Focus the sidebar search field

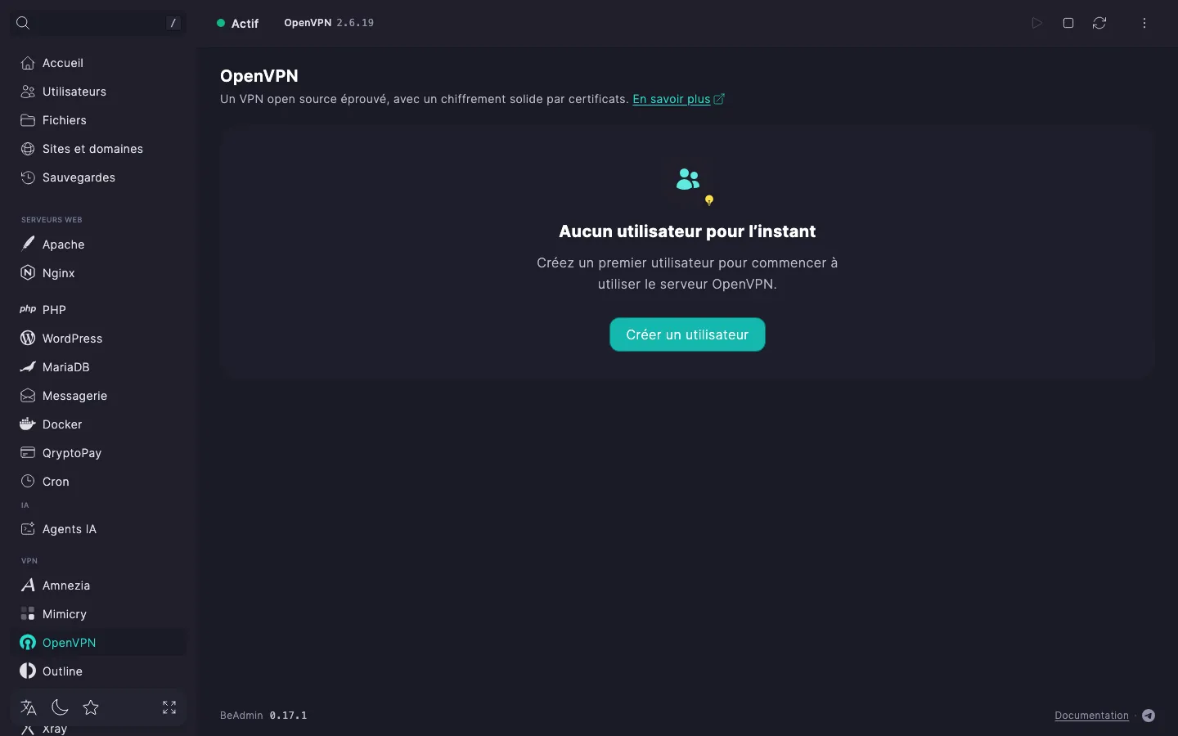point(98,23)
